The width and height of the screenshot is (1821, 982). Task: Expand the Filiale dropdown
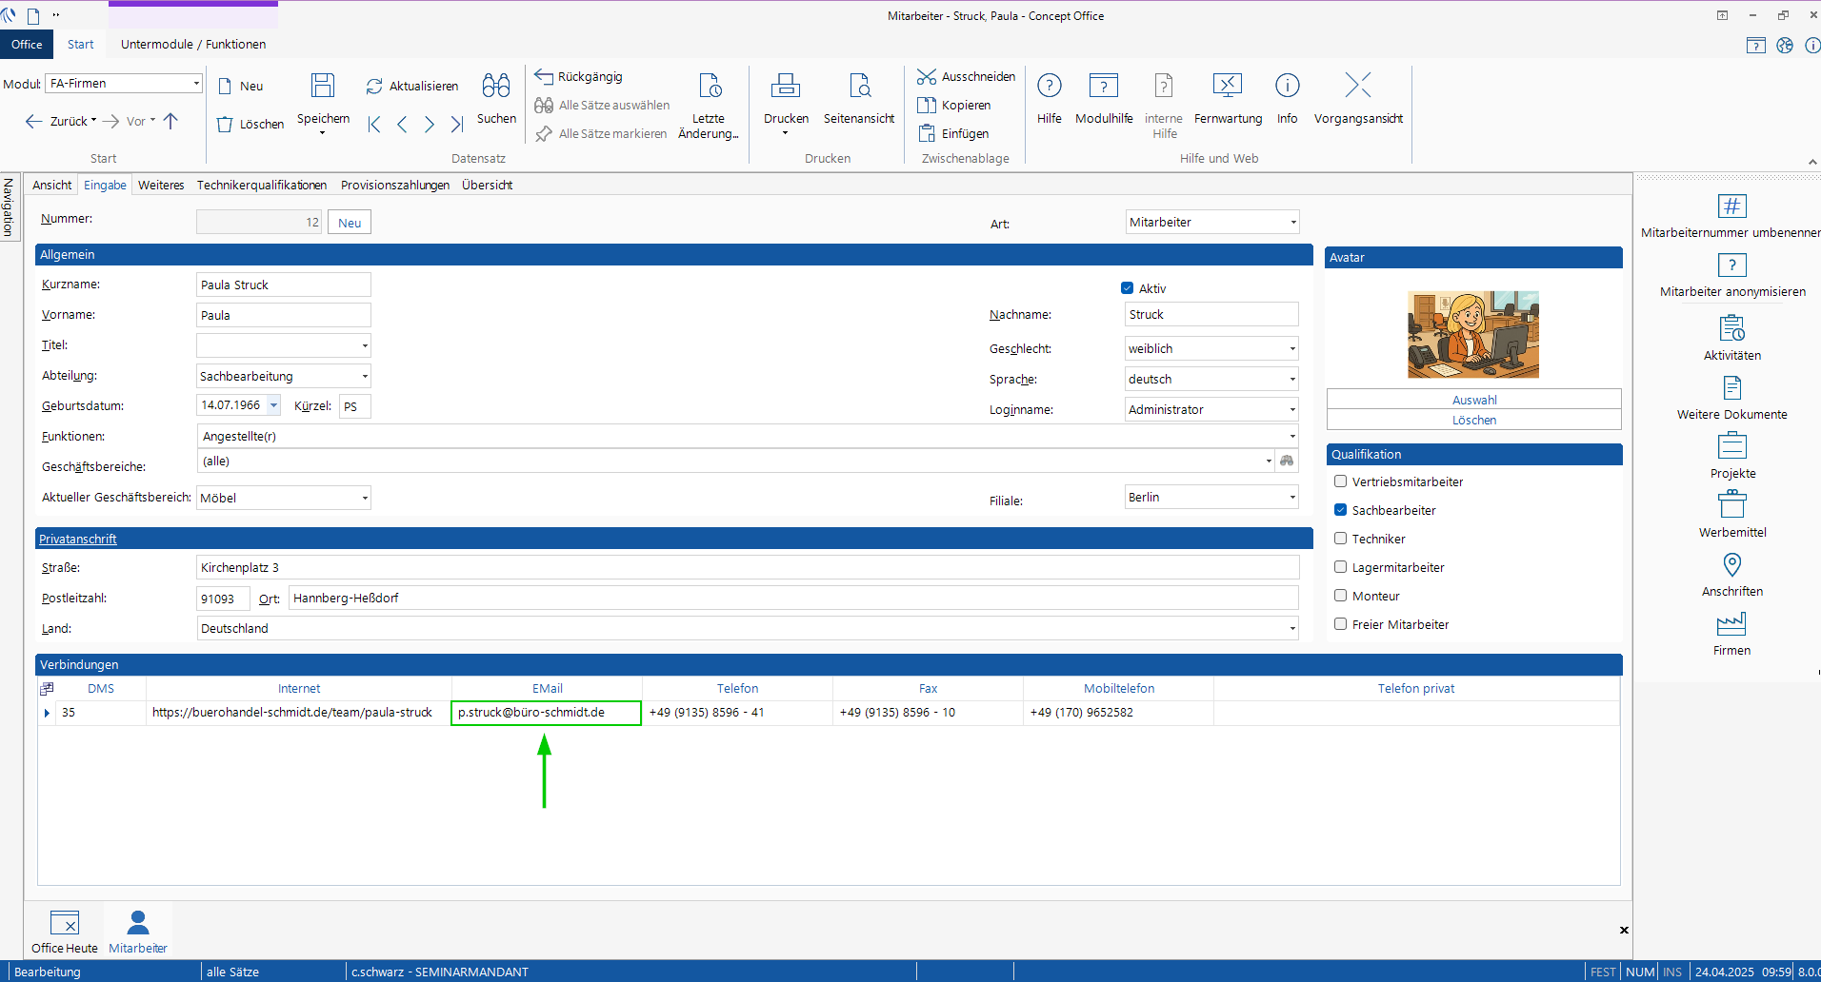coord(1292,498)
